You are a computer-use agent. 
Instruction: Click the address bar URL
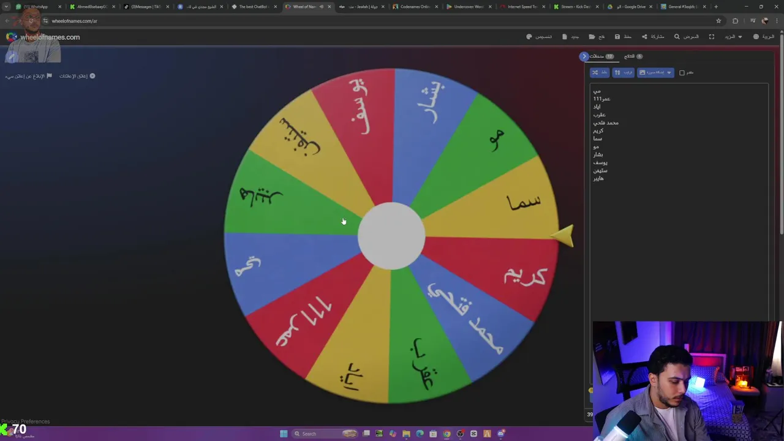click(x=74, y=21)
